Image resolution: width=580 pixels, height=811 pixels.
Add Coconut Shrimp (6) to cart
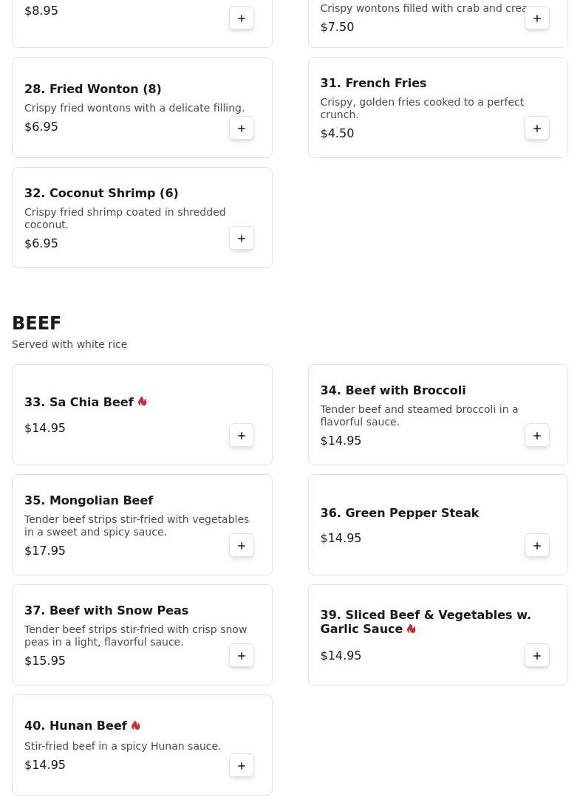(x=242, y=239)
